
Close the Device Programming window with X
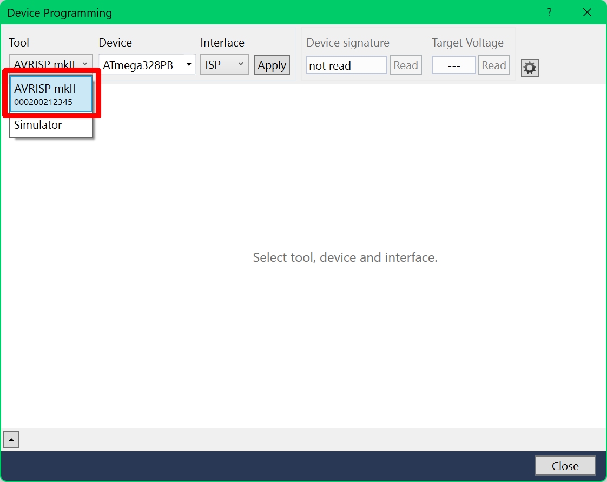pyautogui.click(x=587, y=12)
